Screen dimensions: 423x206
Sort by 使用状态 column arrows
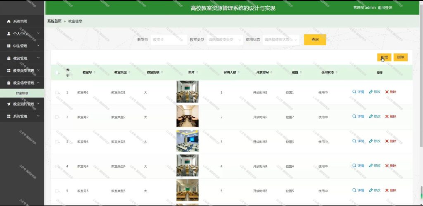pos(336,73)
